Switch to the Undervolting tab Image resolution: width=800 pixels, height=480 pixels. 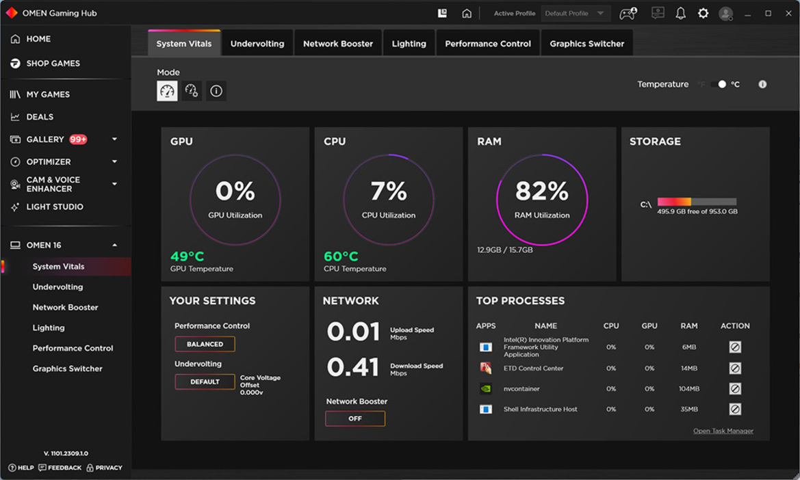pos(257,43)
